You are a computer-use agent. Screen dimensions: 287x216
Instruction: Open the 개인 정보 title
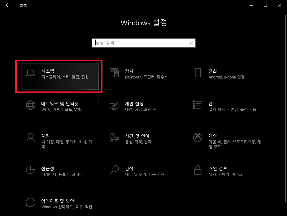coord(218,168)
